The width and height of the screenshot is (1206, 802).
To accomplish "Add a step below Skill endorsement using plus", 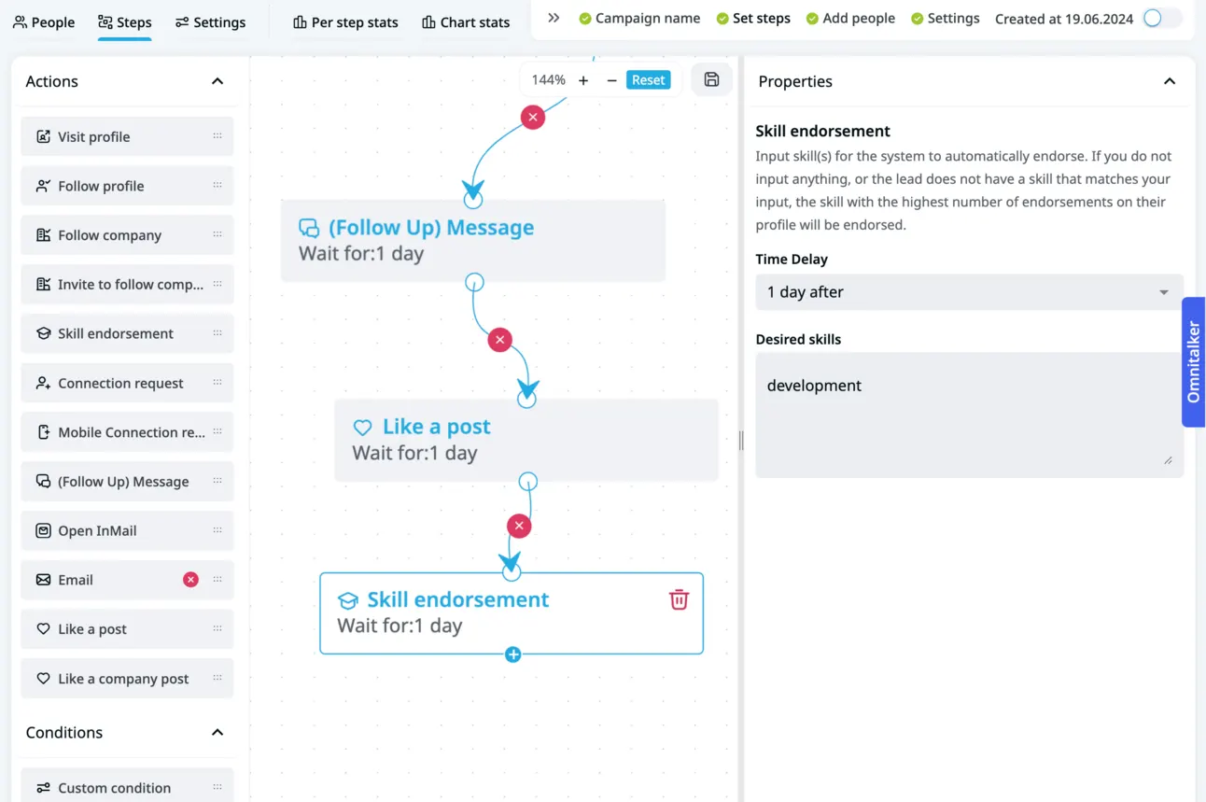I will pyautogui.click(x=512, y=654).
